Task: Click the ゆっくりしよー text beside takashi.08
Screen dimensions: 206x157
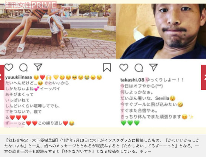Action: coord(165,80)
